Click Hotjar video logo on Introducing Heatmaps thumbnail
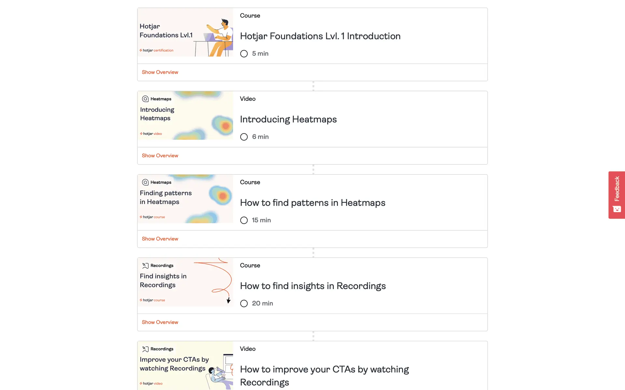Image resolution: width=625 pixels, height=390 pixels. pos(151,134)
